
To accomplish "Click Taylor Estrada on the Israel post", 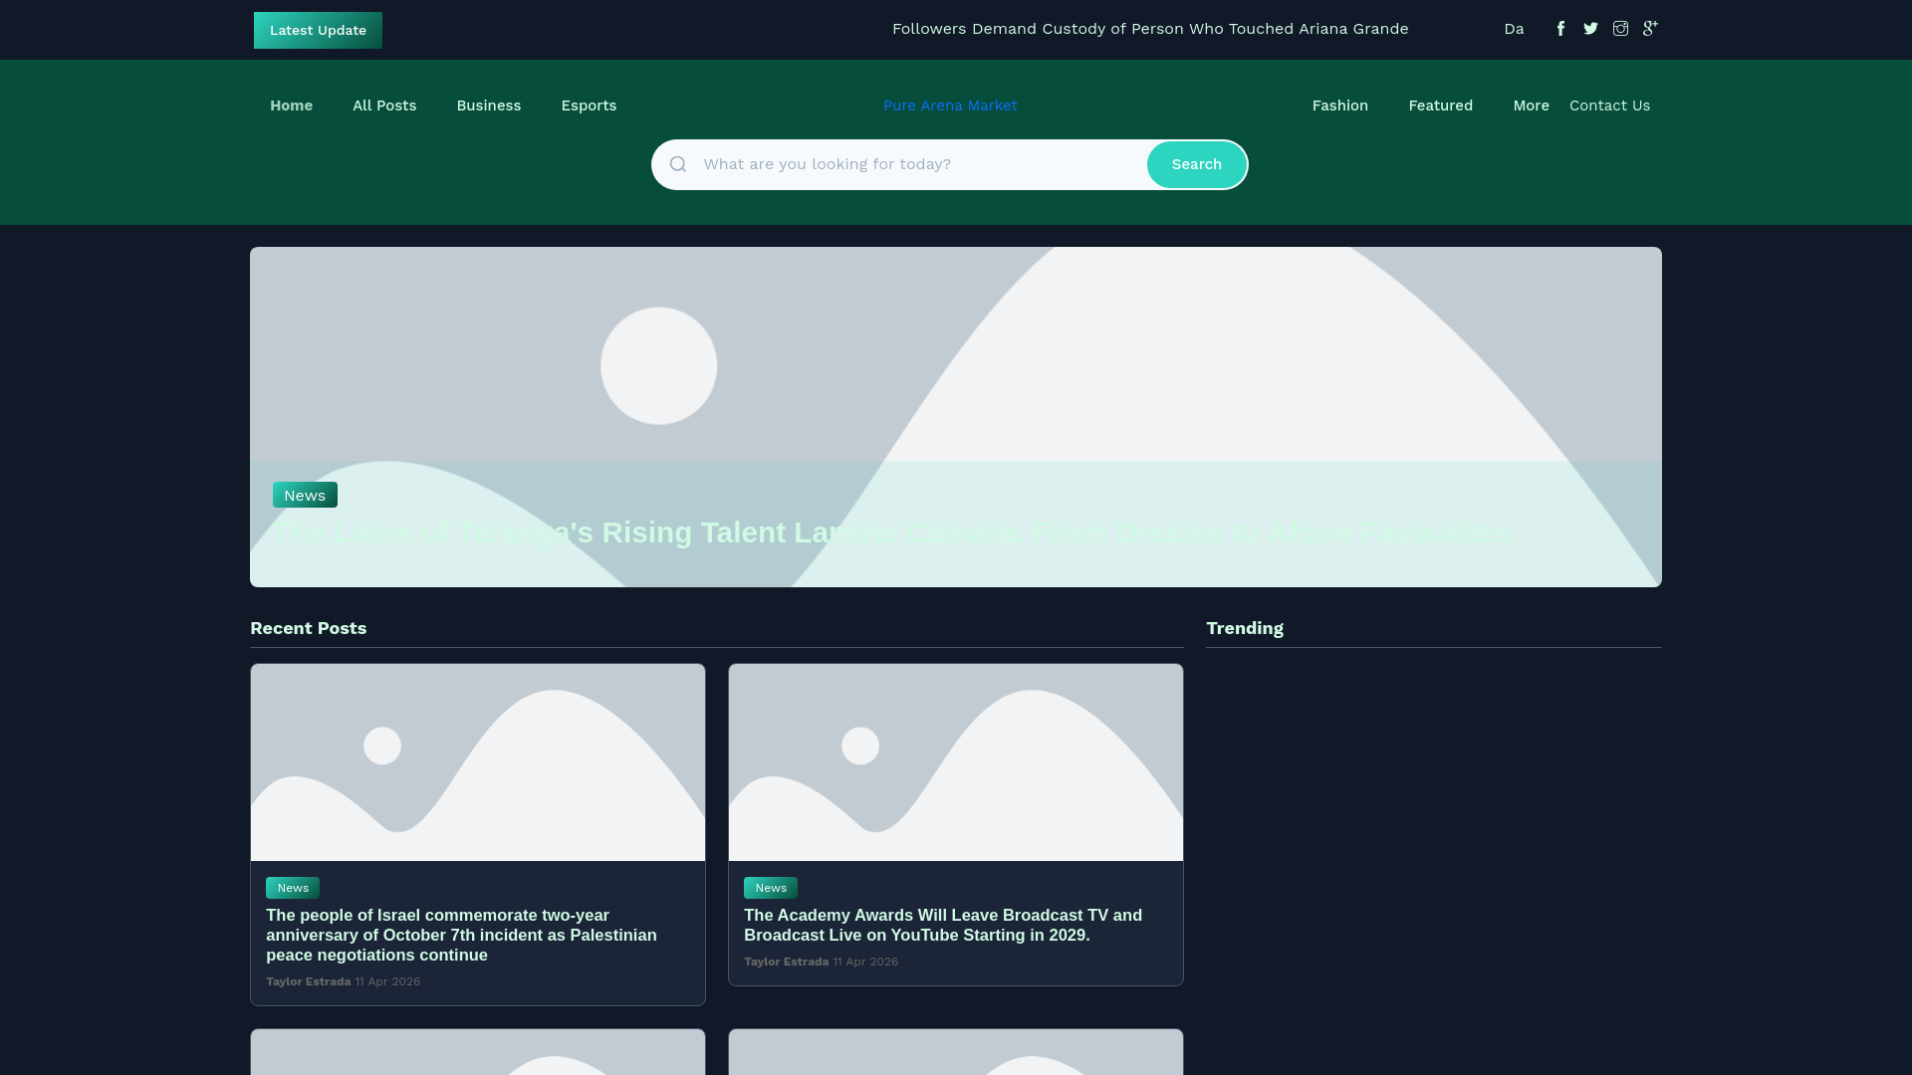I will pos(308,981).
